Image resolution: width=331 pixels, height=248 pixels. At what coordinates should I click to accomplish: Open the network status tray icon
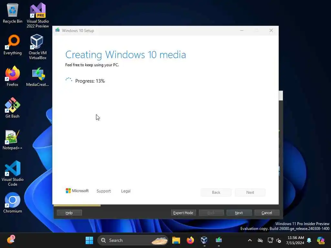(x=270, y=240)
